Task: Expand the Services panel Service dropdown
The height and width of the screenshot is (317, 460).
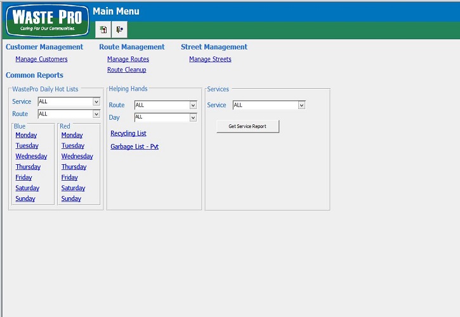Action: pyautogui.click(x=301, y=105)
